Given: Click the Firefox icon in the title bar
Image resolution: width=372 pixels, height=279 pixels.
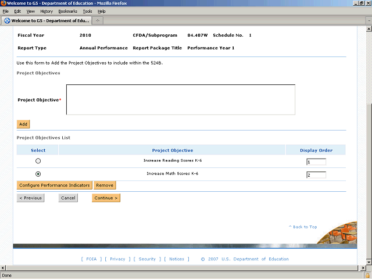Looking at the screenshot, I should [3, 3].
